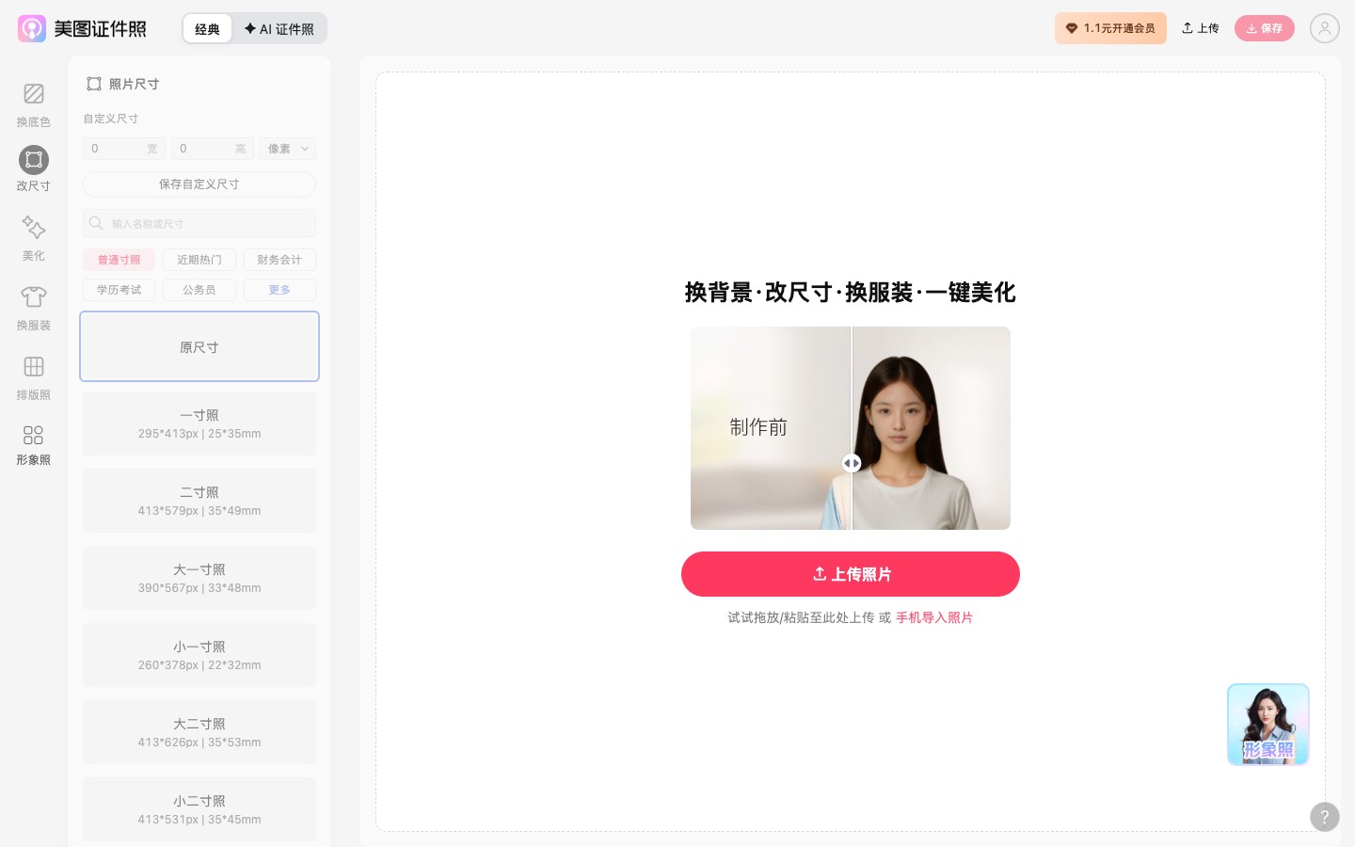Open the 换底色 background color tool

(x=34, y=104)
